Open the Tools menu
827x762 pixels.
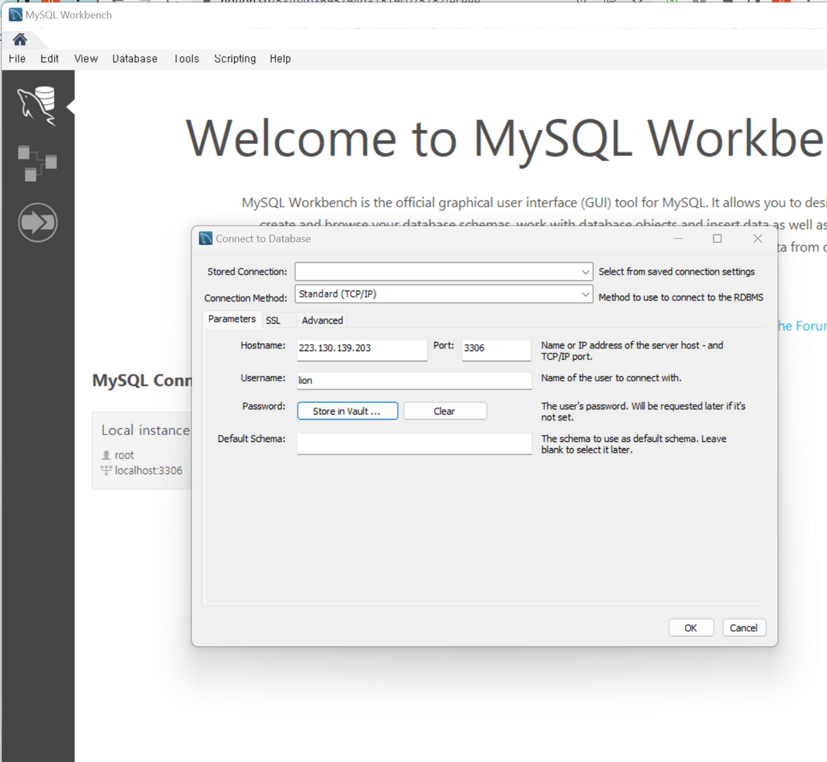pyautogui.click(x=187, y=59)
